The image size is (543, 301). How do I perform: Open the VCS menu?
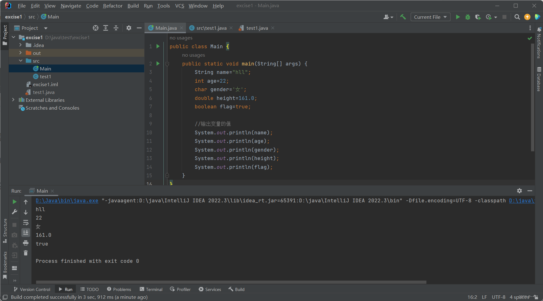pos(180,6)
